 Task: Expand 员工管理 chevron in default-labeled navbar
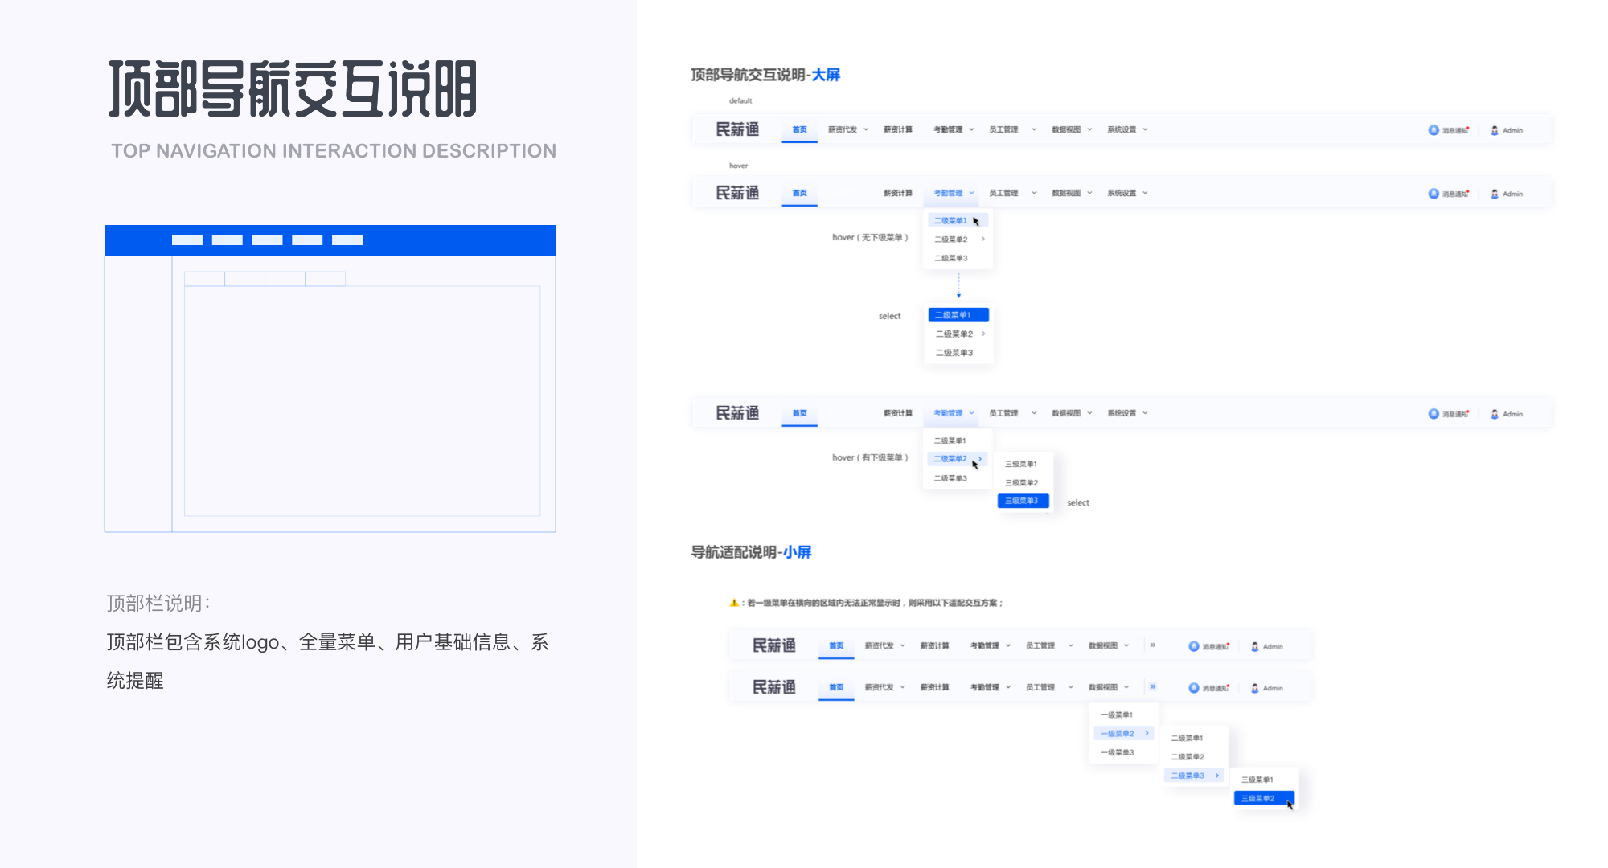[x=1034, y=129]
